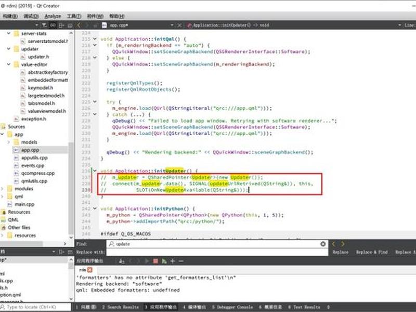Fold the try block at line 225
The image size is (416, 312).
click(95, 102)
